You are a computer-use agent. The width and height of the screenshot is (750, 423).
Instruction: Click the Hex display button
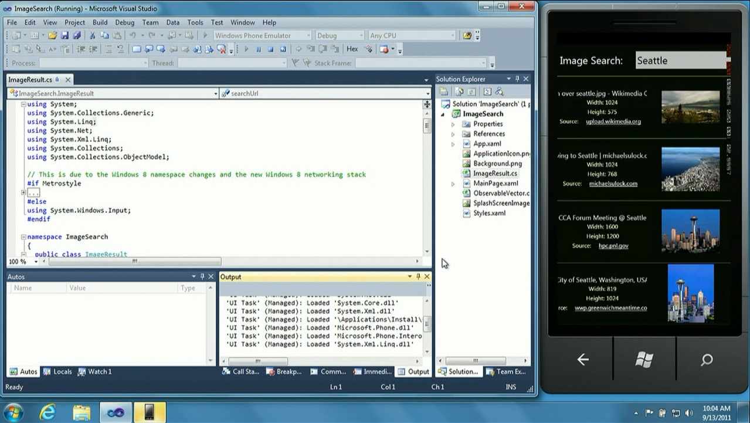pyautogui.click(x=352, y=49)
